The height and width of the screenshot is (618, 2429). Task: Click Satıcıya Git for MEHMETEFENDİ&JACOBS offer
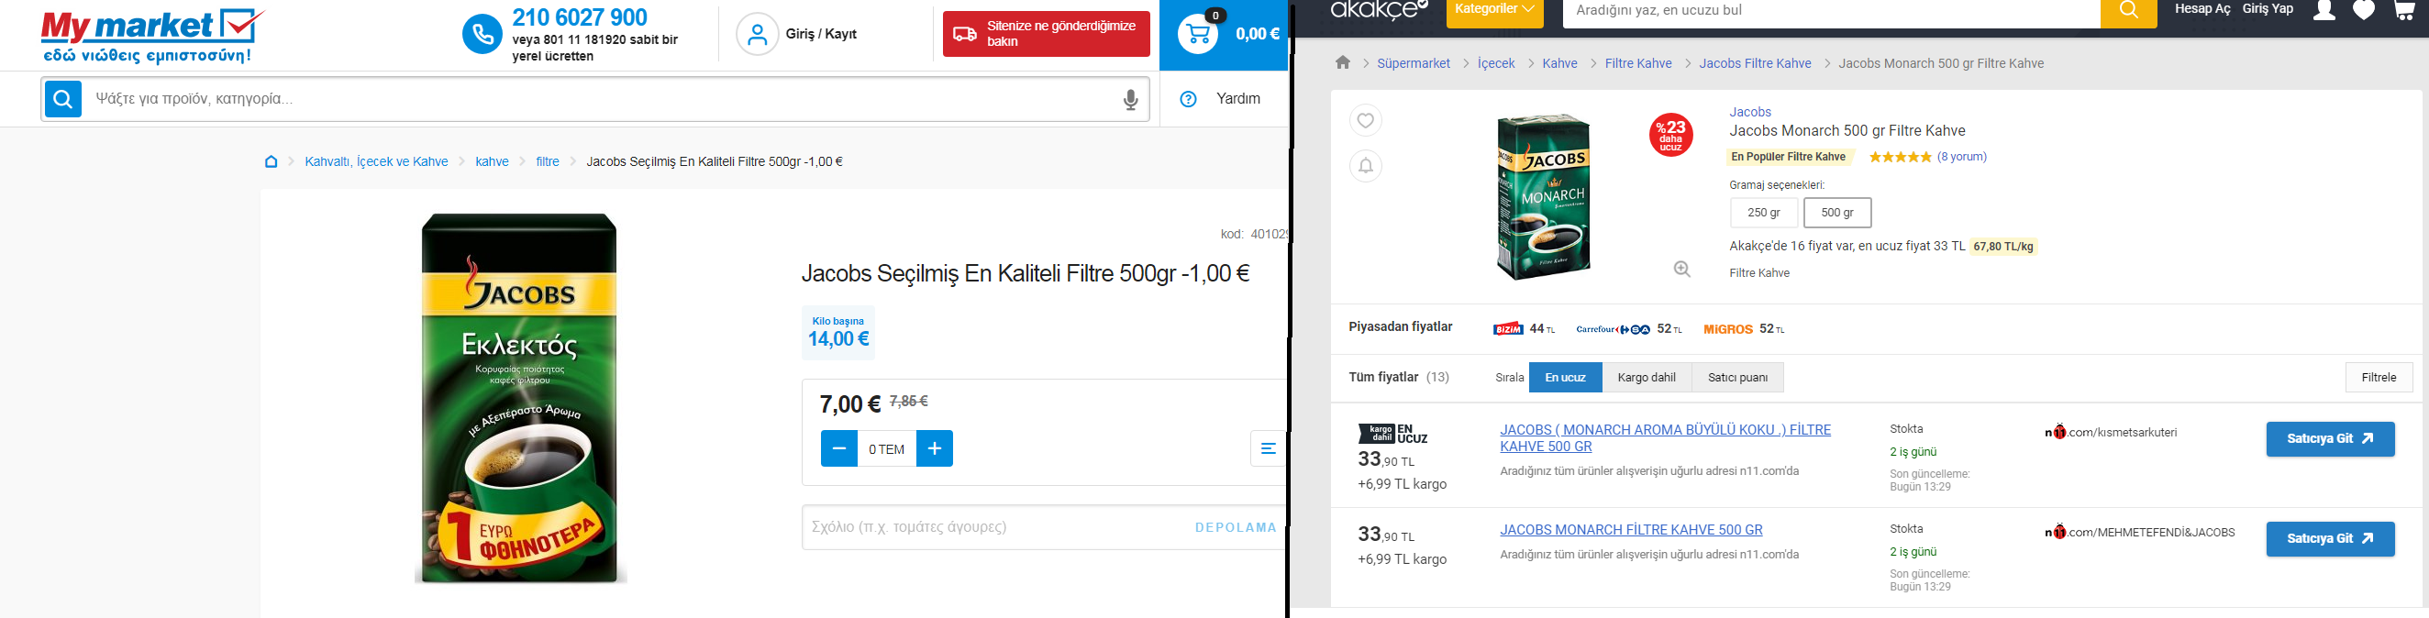pyautogui.click(x=2330, y=539)
